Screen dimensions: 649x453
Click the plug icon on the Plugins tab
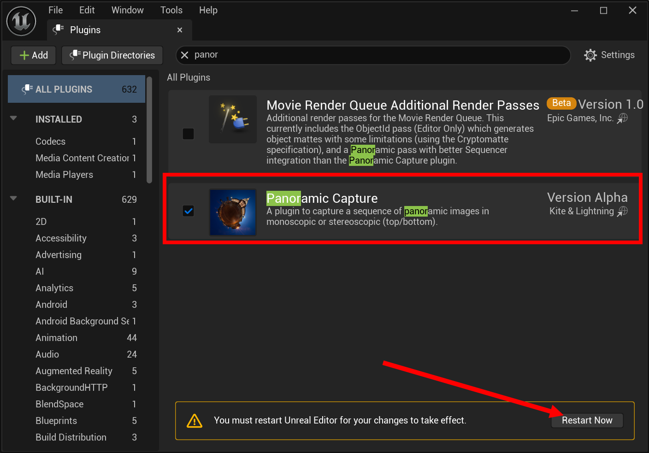click(58, 30)
